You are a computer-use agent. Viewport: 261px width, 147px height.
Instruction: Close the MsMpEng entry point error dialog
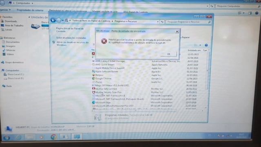pos(177,31)
